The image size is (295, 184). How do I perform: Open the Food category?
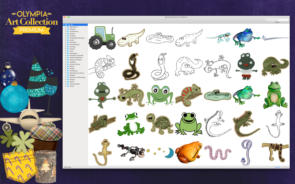point(71,51)
